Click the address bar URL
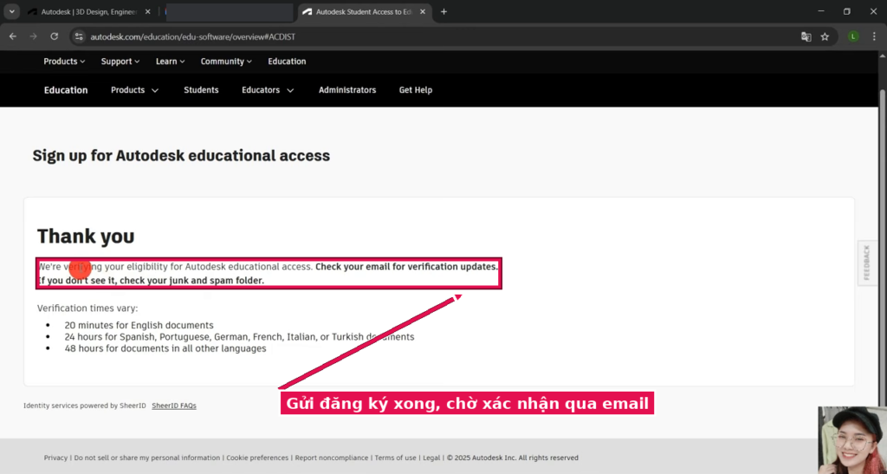Viewport: 887px width, 474px height. click(x=192, y=36)
